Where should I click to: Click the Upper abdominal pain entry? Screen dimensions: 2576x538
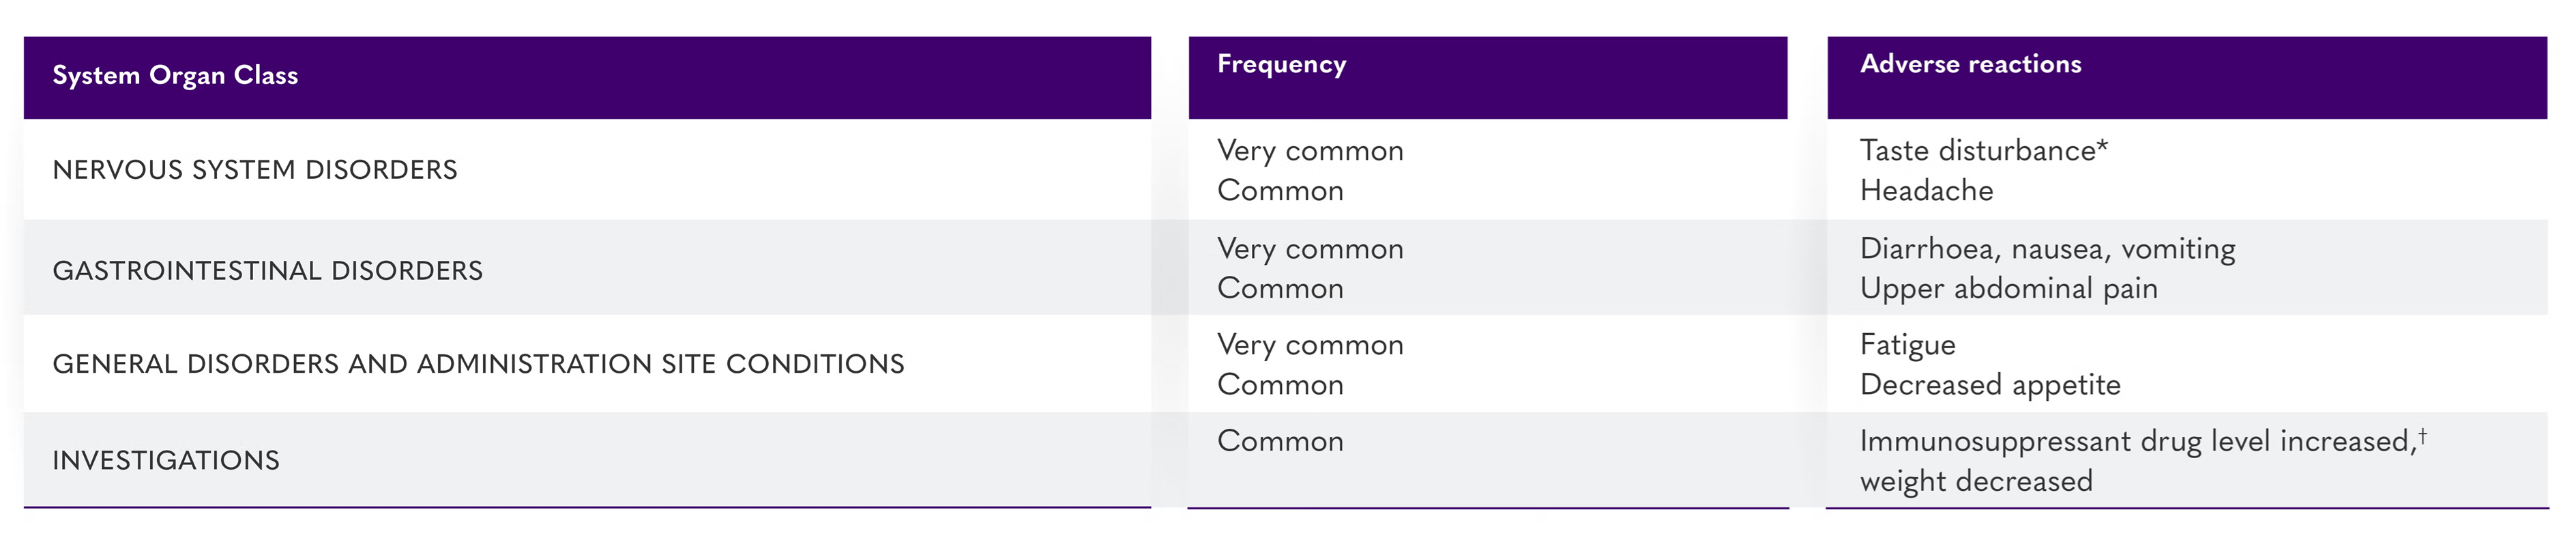point(2008,289)
